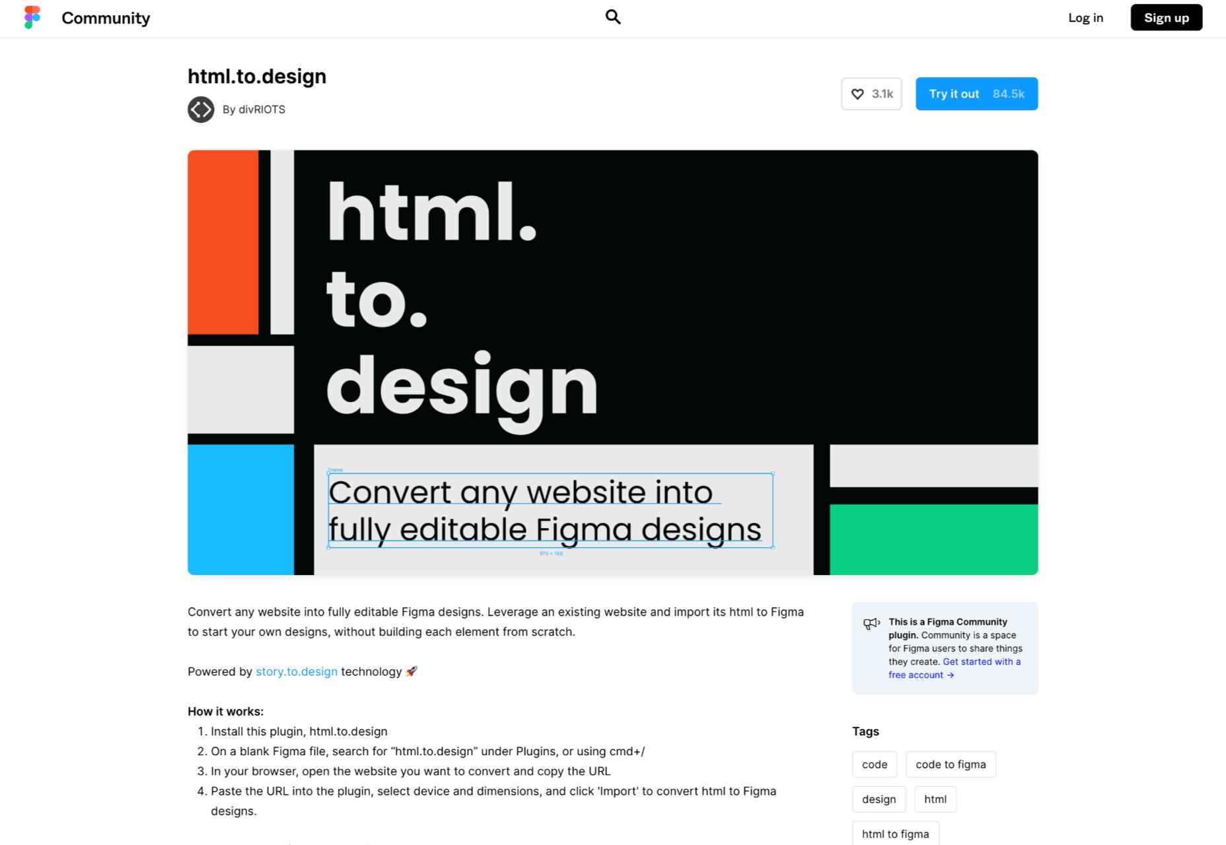1226x845 pixels.
Task: Follow Get started with a free account link
Action: [955, 668]
